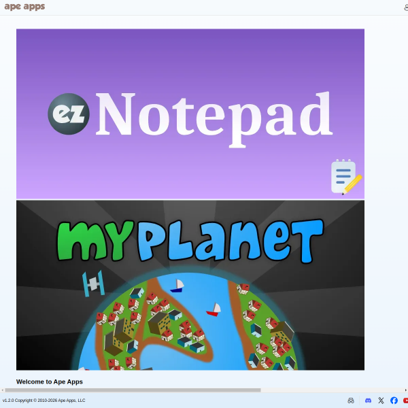Click the 'v1.2.0 Copyright © 2010-2026 Ape Apps, LLC' text

click(44, 401)
